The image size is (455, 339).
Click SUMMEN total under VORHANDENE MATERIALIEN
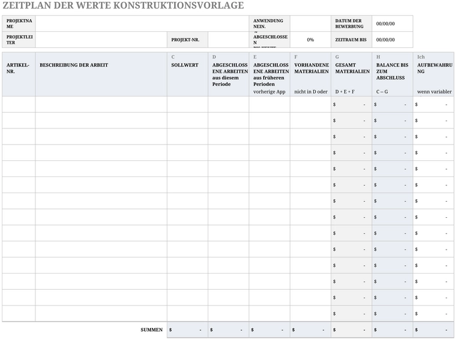click(x=310, y=330)
